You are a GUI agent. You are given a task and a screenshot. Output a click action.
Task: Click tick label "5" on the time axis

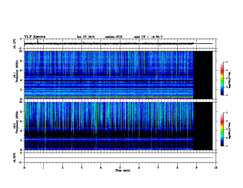pos(120,168)
